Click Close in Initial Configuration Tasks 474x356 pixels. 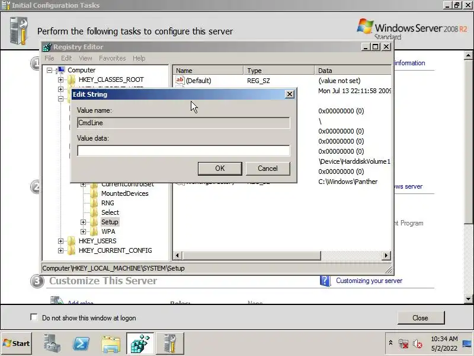[421, 318]
